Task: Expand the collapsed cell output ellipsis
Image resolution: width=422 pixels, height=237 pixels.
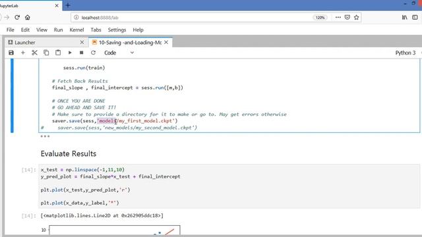Action: [45, 136]
